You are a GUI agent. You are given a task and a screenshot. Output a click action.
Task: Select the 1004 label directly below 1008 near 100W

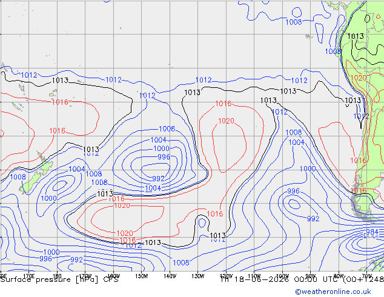point(296,142)
